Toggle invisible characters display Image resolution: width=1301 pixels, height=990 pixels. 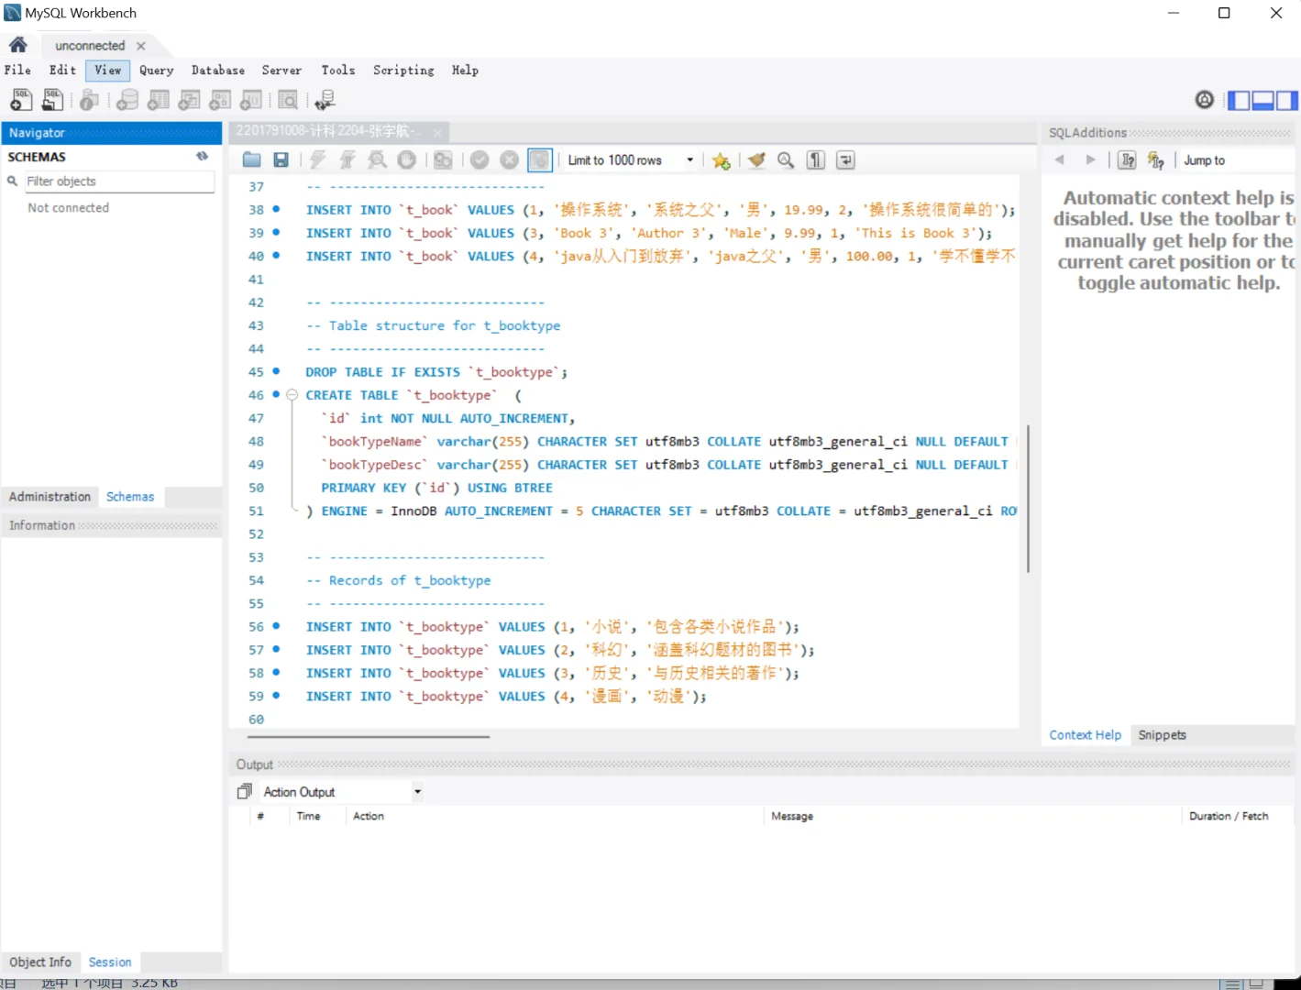coord(816,160)
